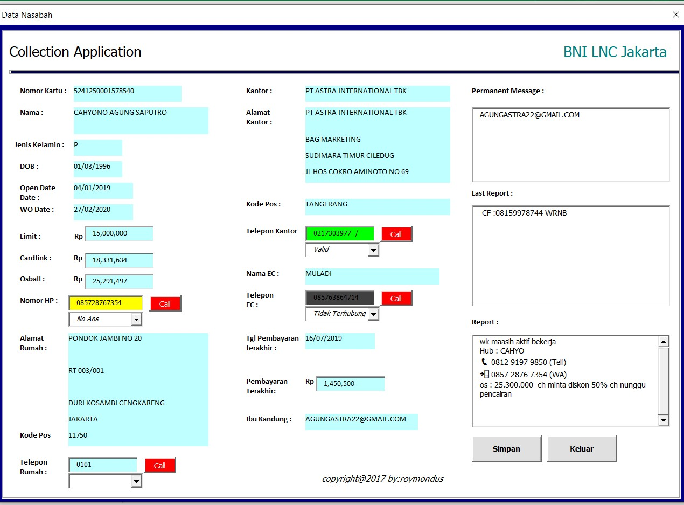Call the Nomor HP number 085728767354
The image size is (684, 505).
(165, 303)
